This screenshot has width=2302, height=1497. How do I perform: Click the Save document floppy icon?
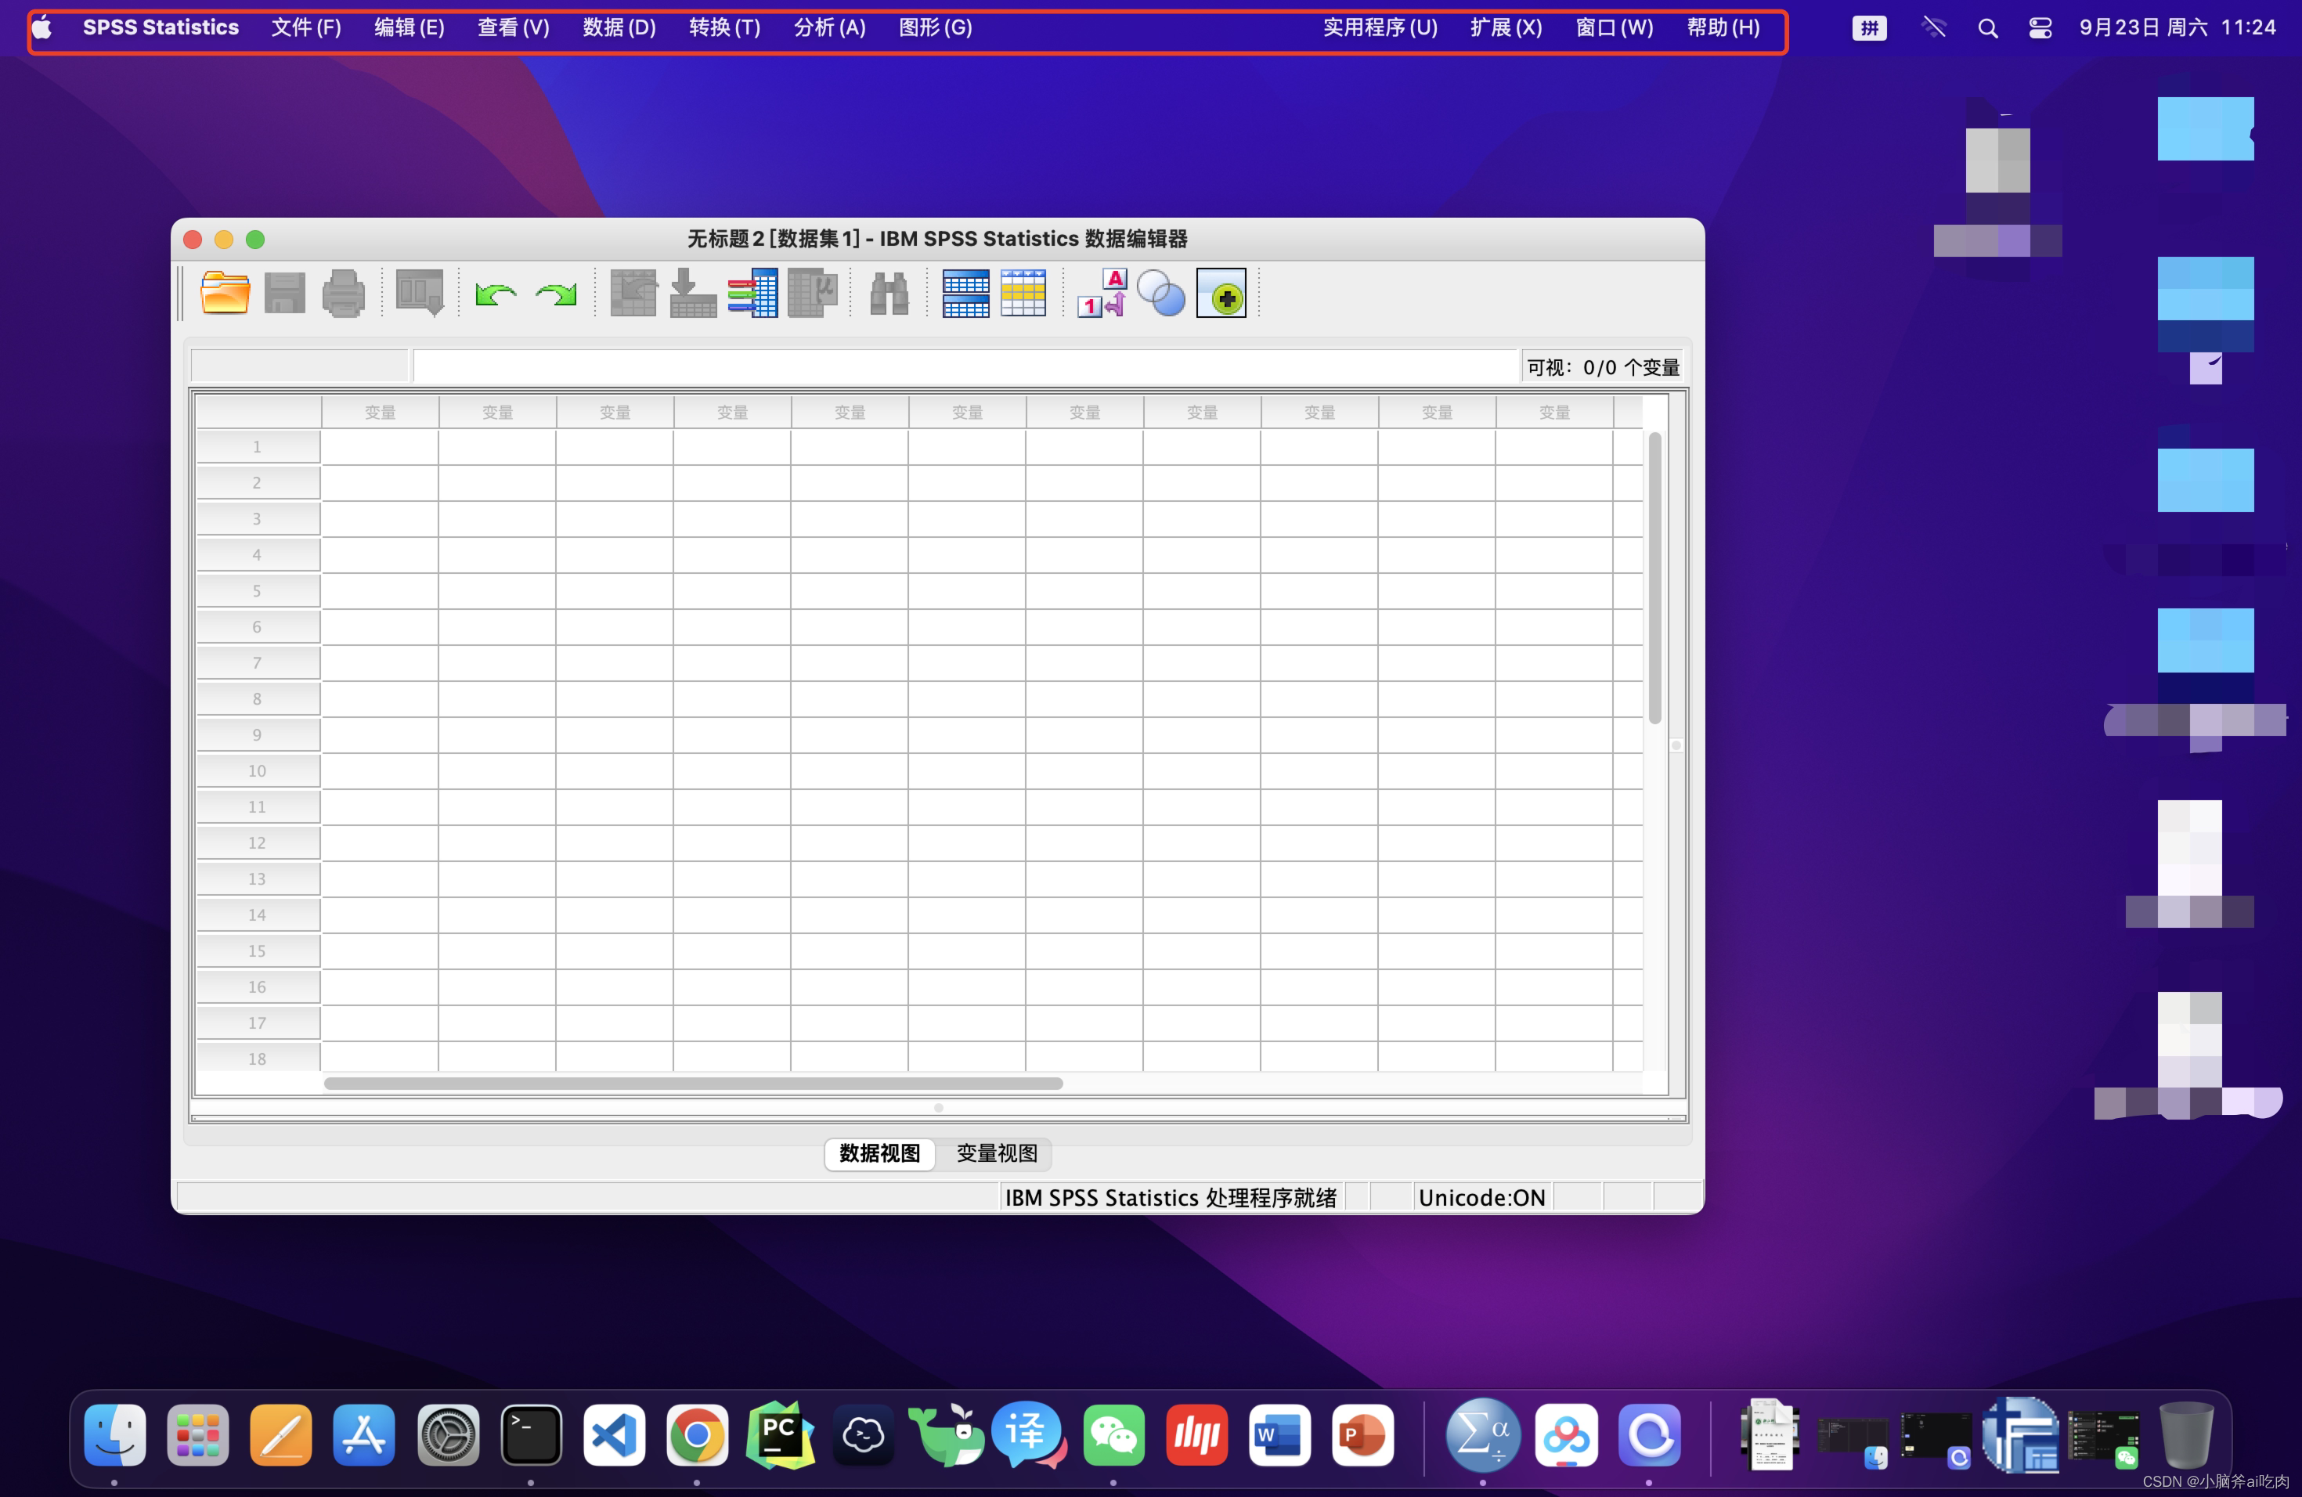click(284, 293)
